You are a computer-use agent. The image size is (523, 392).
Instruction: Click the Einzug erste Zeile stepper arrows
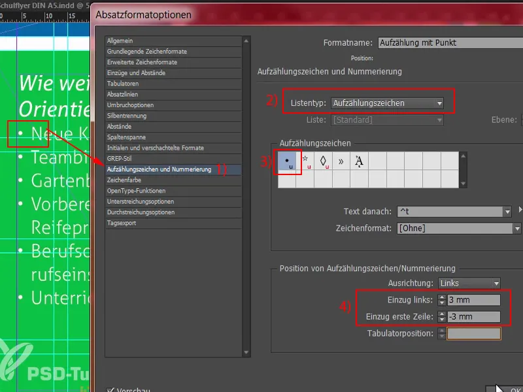point(442,316)
